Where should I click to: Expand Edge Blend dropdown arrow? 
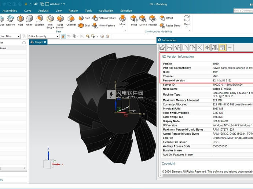pyautogui.click(x=64, y=27)
